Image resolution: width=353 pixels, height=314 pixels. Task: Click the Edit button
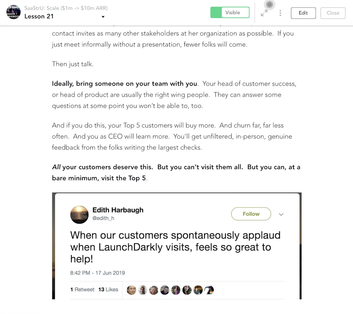[303, 13]
